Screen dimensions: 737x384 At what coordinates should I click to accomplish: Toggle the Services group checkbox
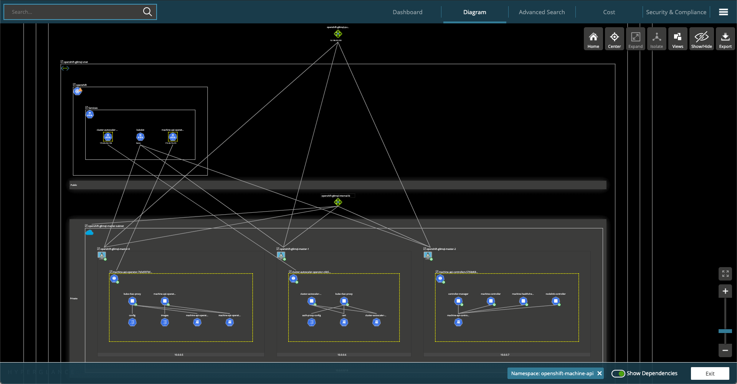(86, 108)
